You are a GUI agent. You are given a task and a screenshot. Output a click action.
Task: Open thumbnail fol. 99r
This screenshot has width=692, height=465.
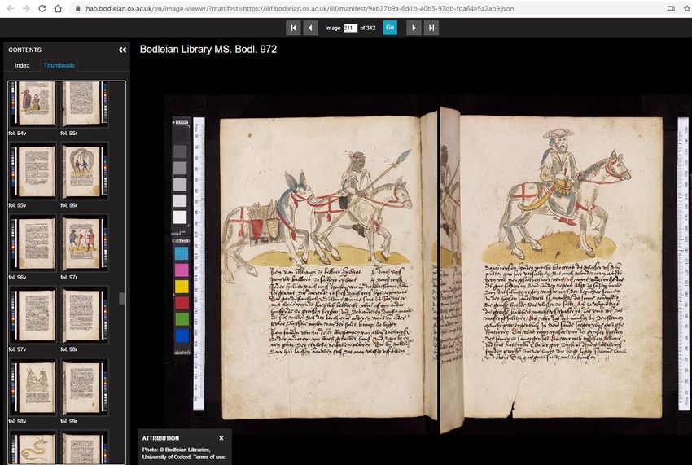(85, 388)
